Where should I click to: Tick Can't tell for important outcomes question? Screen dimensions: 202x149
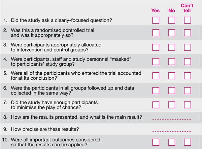coord(188,142)
